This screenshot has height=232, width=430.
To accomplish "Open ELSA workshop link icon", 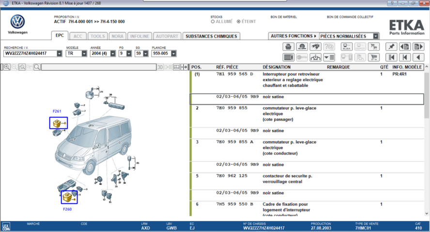I will (x=346, y=46).
